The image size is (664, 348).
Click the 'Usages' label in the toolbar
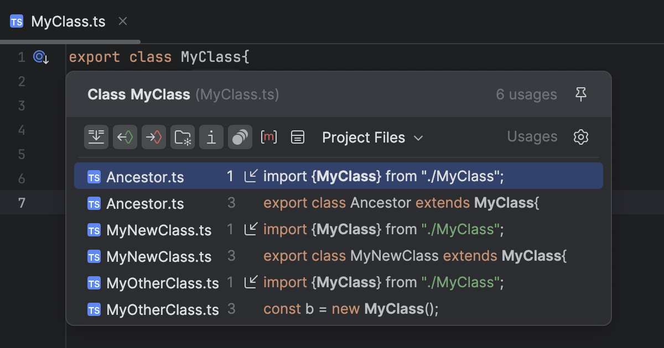tap(532, 136)
